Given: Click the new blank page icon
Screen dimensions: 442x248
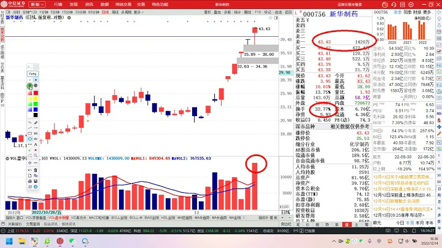Looking at the screenshot, I should [x=30, y=176].
